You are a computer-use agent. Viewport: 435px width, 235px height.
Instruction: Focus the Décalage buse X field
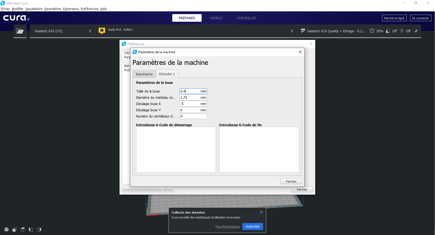pyautogui.click(x=193, y=104)
